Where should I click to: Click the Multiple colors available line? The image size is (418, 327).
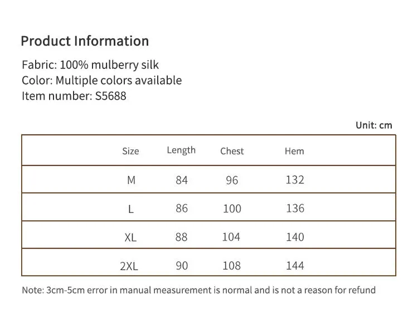(101, 80)
